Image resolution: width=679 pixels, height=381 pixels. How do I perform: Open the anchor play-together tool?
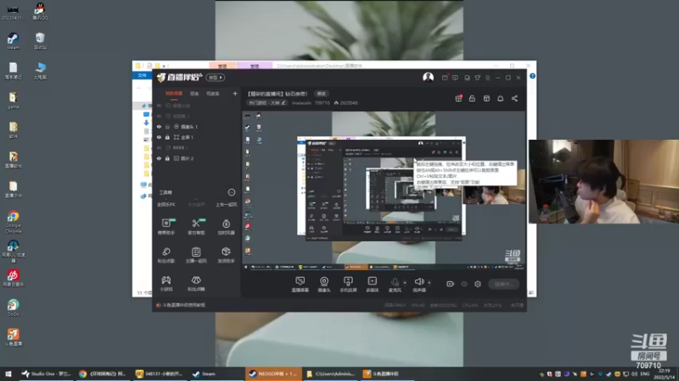point(196,255)
